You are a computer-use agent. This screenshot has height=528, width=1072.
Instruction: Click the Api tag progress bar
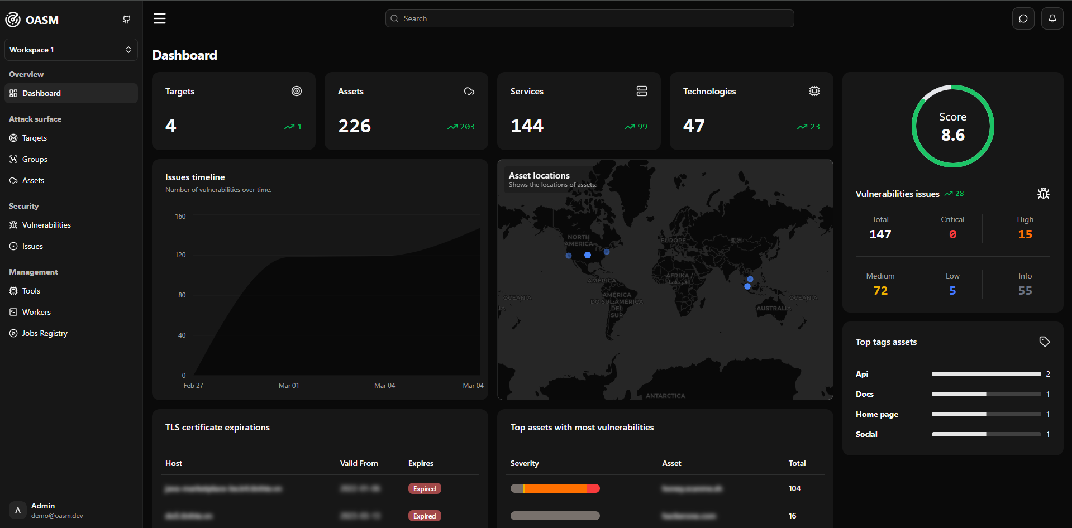pos(985,374)
